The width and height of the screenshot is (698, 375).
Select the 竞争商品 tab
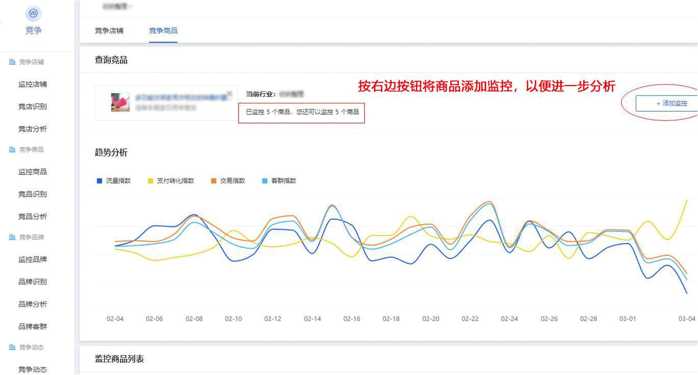click(163, 31)
